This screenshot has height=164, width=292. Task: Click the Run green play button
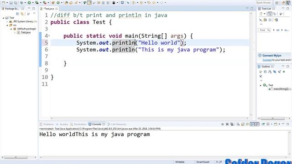point(29,3)
